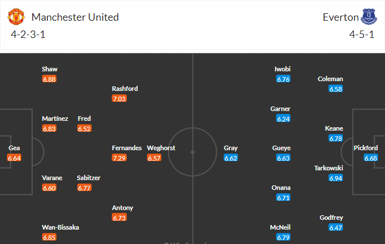Select Rashford's 7.03 rating badge

coord(119,98)
